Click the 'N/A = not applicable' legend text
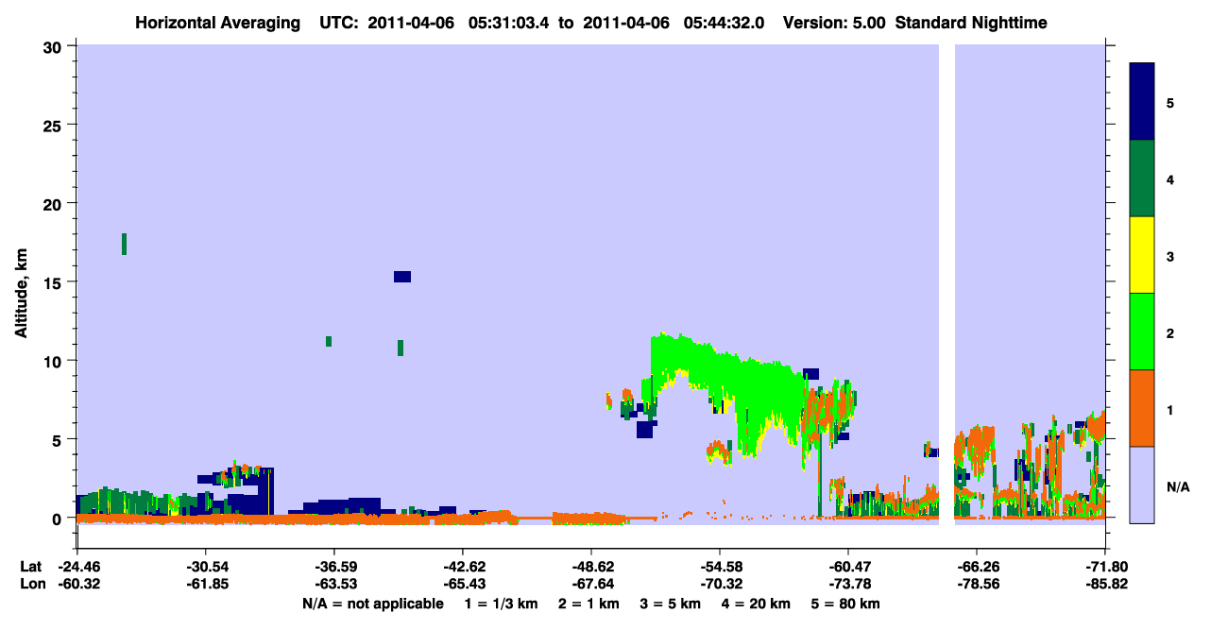The image size is (1228, 630). pyautogui.click(x=372, y=604)
